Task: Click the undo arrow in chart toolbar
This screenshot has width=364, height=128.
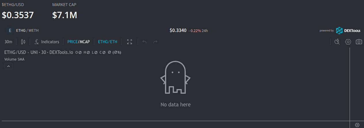Action: tap(145, 42)
